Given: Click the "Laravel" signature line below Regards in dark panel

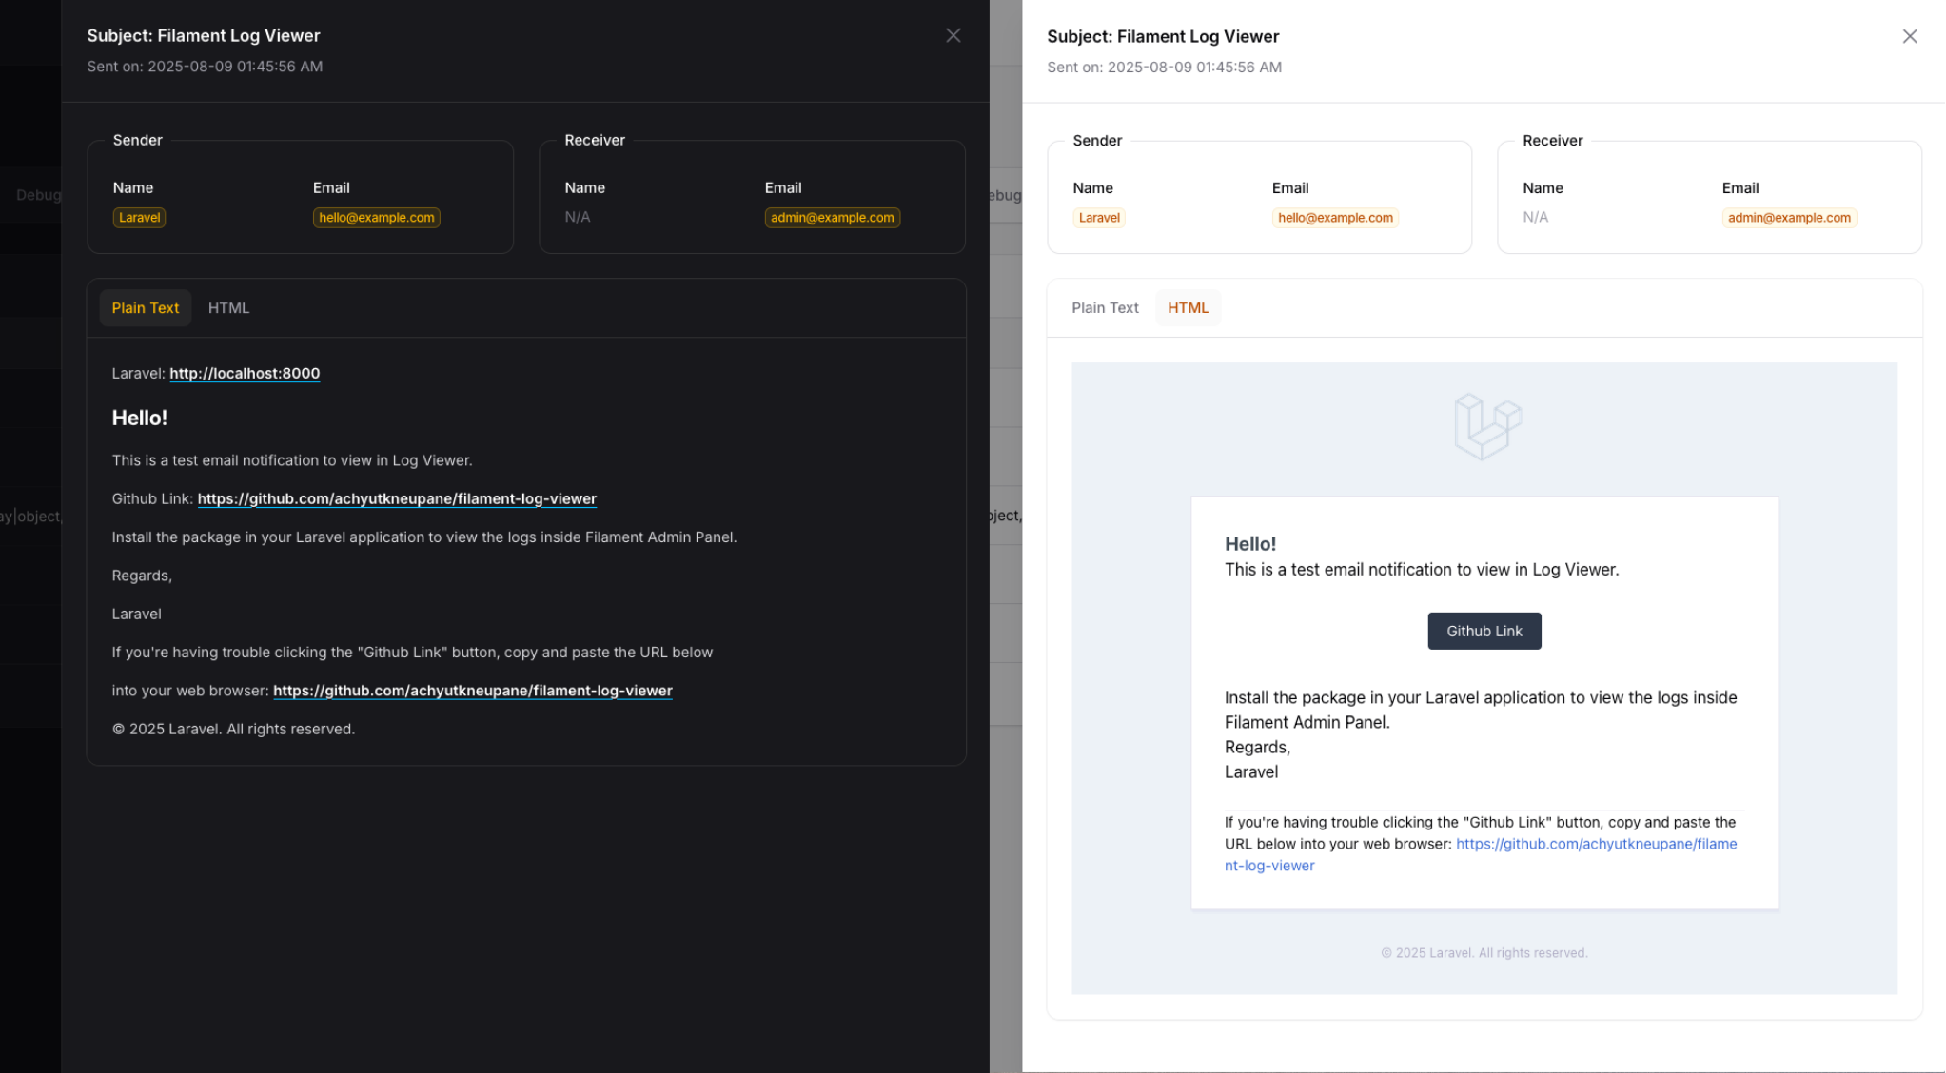Looking at the screenshot, I should [x=136, y=615].
